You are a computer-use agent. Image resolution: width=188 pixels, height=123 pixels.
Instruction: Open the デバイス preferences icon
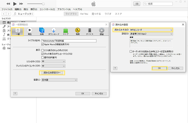click(x=90, y=32)
